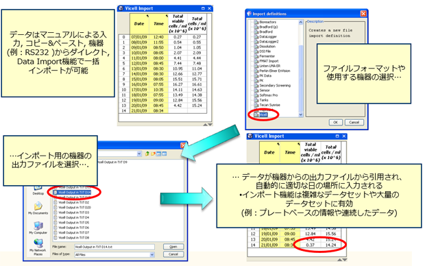Click scroll-up arrow in import definitions list

(301, 22)
